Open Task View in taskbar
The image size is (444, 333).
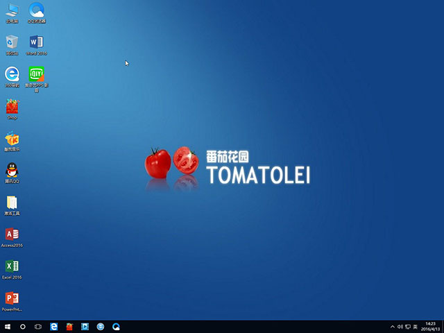point(38,327)
